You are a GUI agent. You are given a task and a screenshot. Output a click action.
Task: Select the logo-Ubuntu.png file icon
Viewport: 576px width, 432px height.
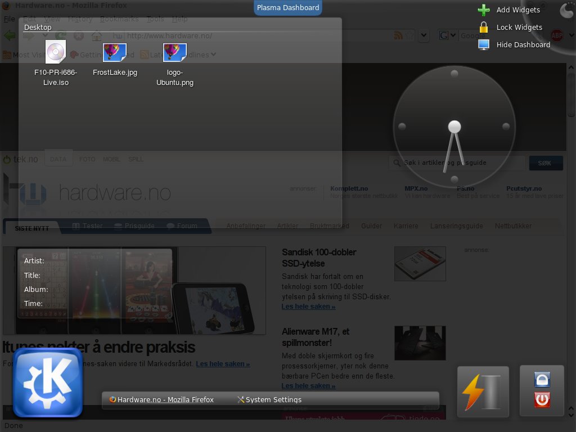(x=174, y=52)
